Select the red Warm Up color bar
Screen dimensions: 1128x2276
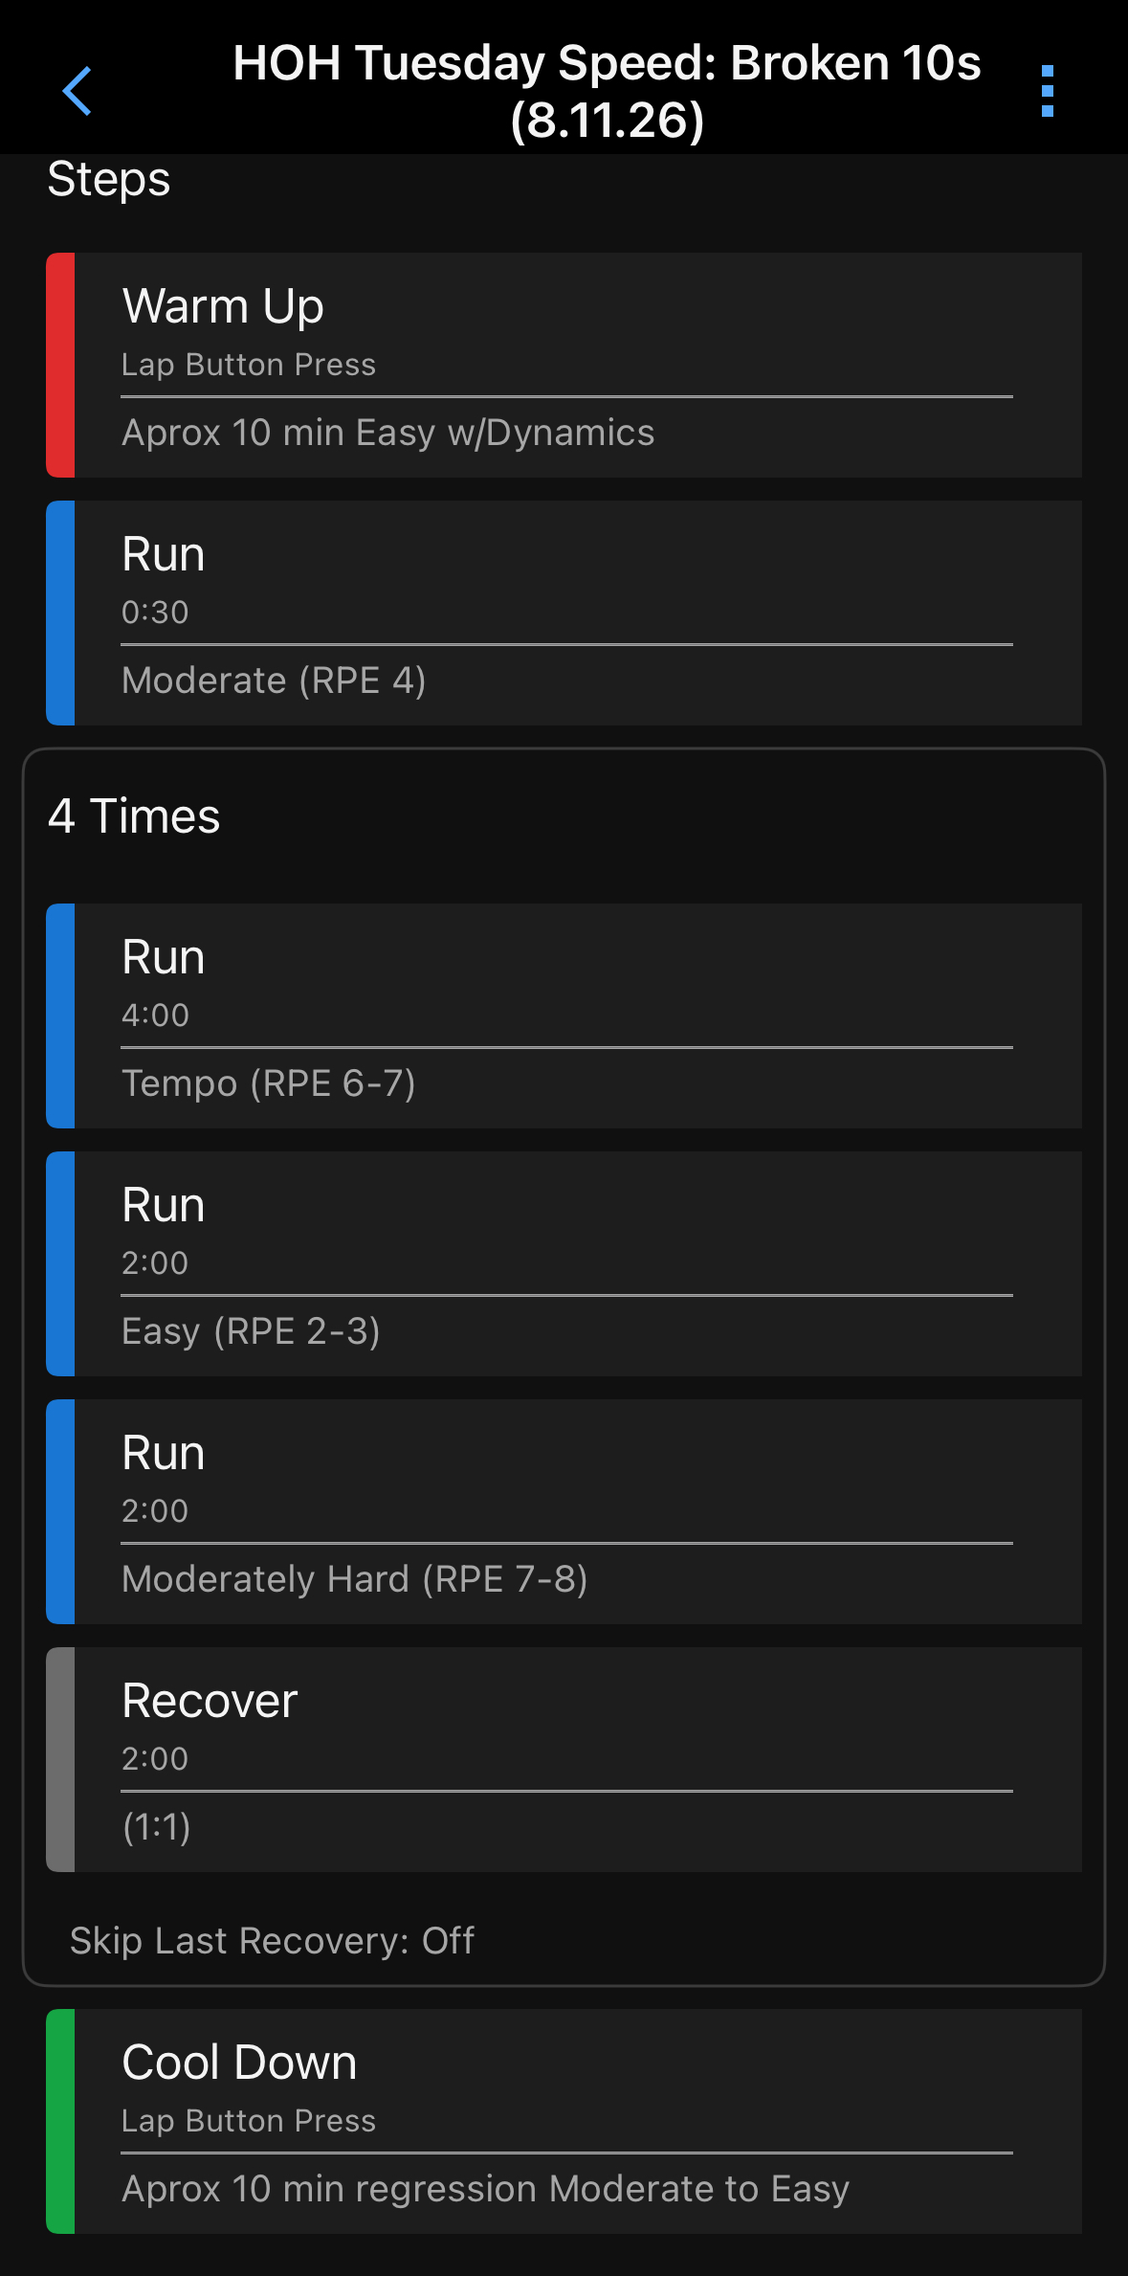click(60, 365)
